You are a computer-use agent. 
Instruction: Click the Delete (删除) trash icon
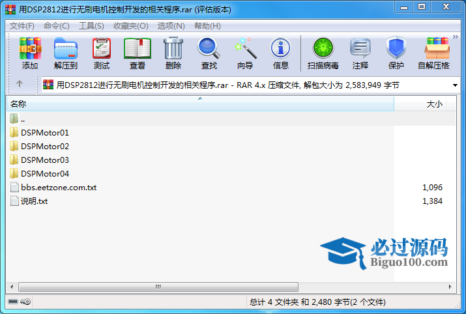pos(173,48)
